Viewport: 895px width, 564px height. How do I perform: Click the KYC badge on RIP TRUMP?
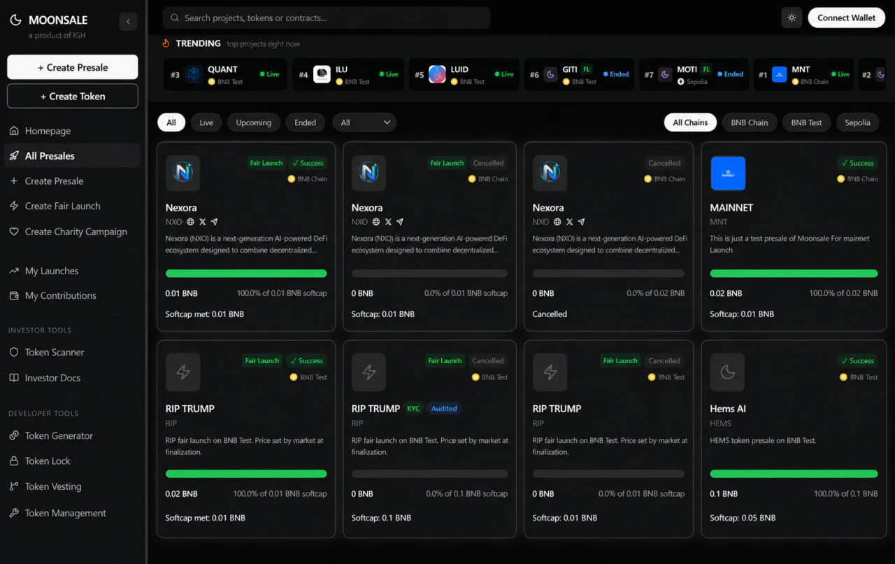click(x=413, y=409)
